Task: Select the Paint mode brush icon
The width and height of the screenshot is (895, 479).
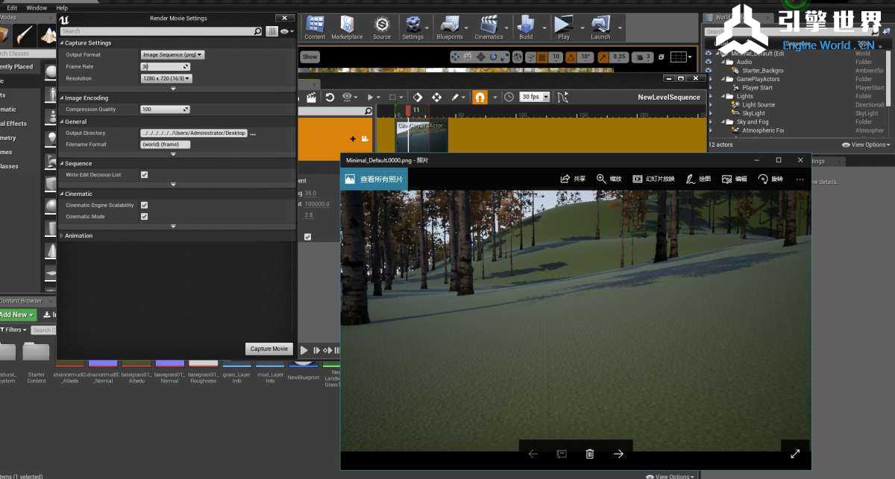Action: coord(24,34)
